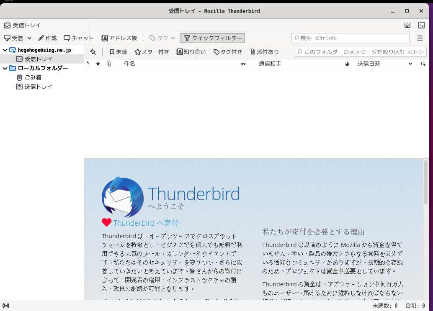
Task: Filter by タグ付き messages
Action: [x=228, y=52]
